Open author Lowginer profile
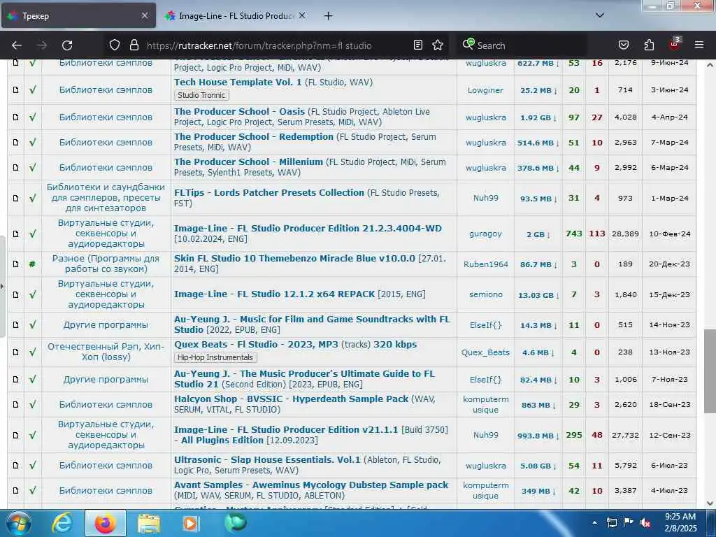Image resolution: width=716 pixels, height=537 pixels. [485, 90]
